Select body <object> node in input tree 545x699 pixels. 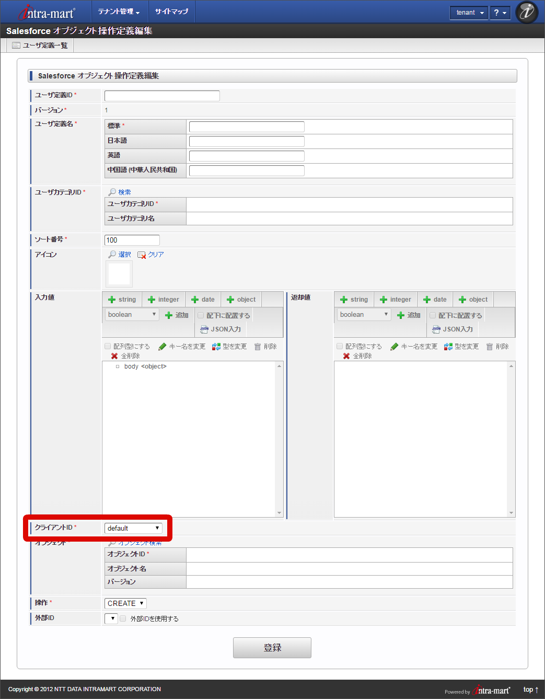tap(145, 366)
